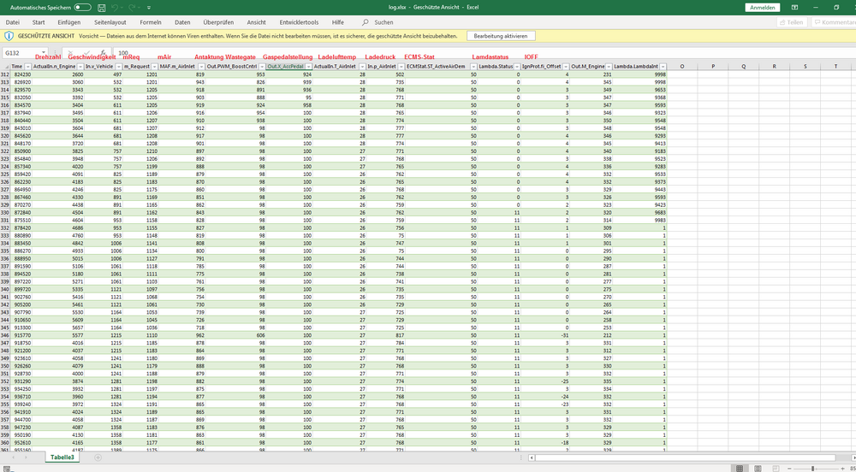Click the add new sheet plus icon
Viewport: 856px width, 472px height.
coord(98,457)
